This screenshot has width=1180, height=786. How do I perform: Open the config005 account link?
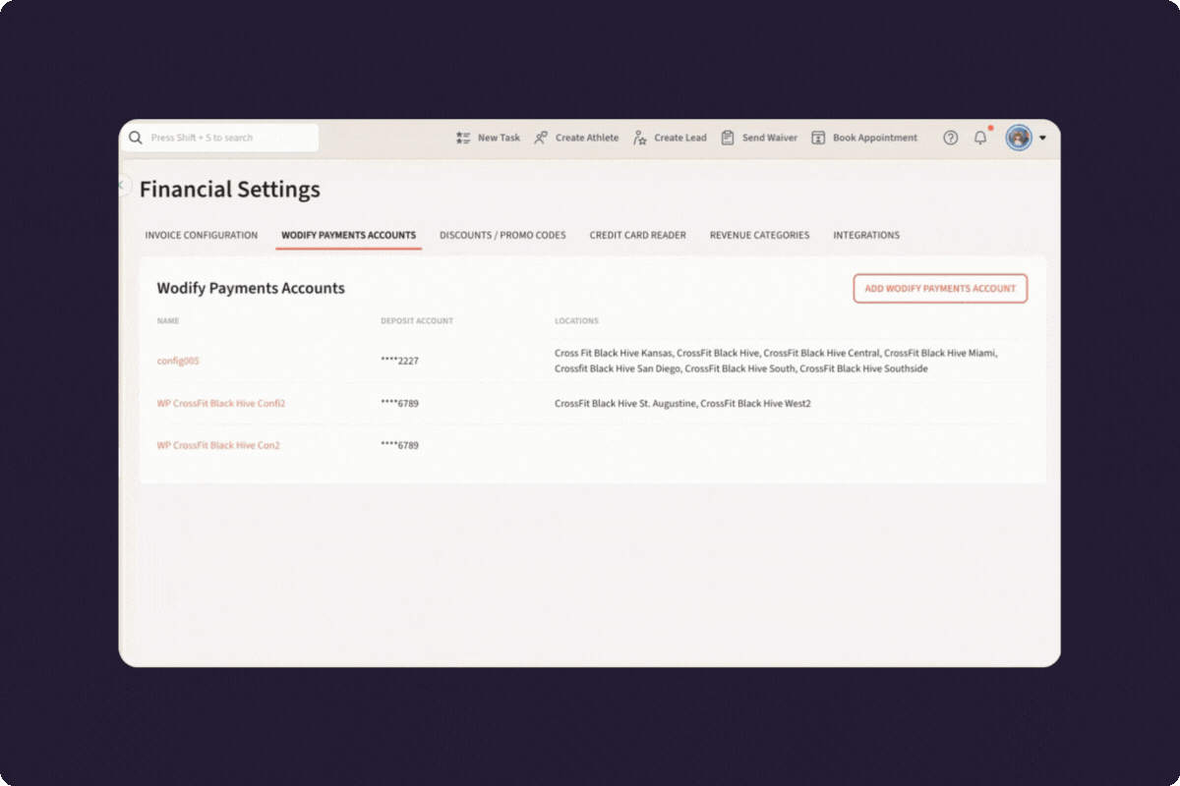pyautogui.click(x=177, y=361)
